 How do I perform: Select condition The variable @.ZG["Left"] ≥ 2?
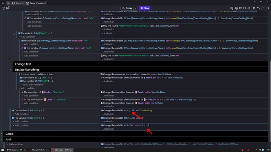pyautogui.click(x=28, y=110)
